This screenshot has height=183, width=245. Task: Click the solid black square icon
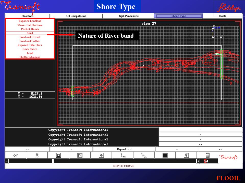tap(165, 155)
